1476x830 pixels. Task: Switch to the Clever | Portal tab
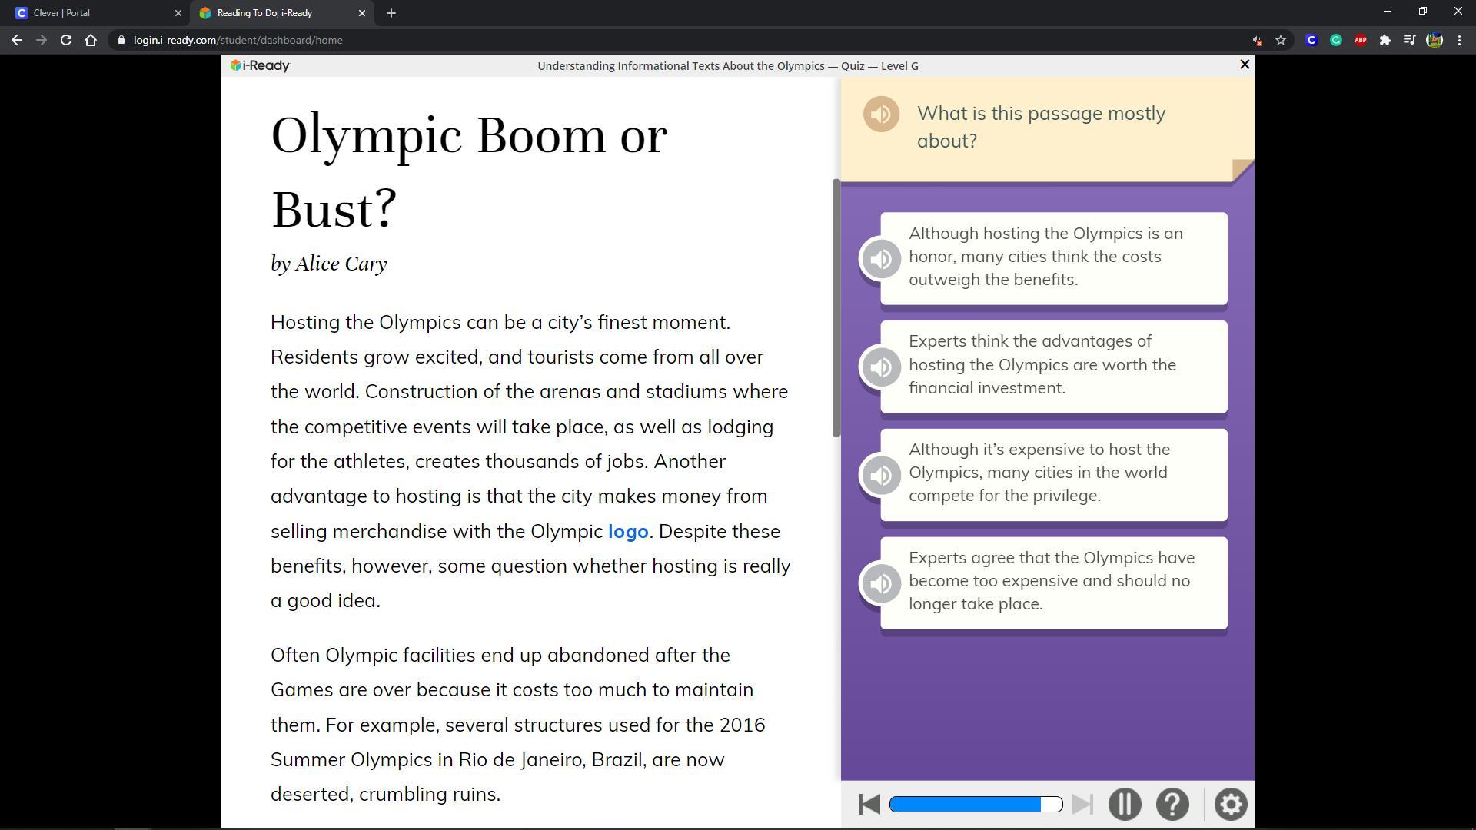(92, 13)
